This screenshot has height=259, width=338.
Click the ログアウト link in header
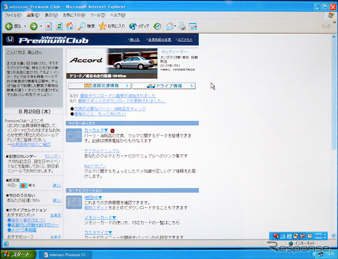click(185, 39)
